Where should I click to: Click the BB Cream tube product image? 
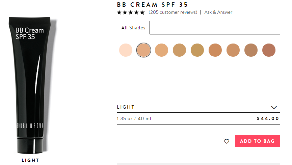(x=30, y=84)
